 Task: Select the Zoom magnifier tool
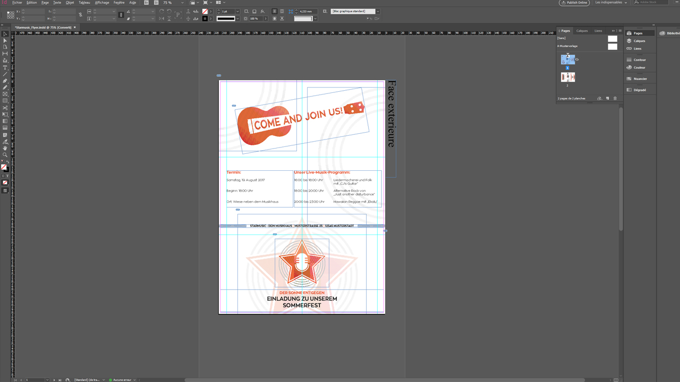(5, 155)
